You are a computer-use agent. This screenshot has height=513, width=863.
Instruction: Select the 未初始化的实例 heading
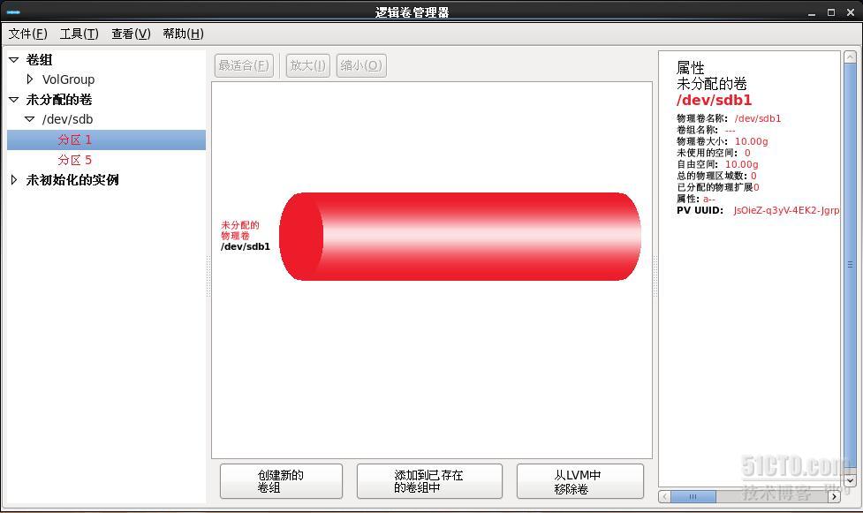(x=72, y=179)
